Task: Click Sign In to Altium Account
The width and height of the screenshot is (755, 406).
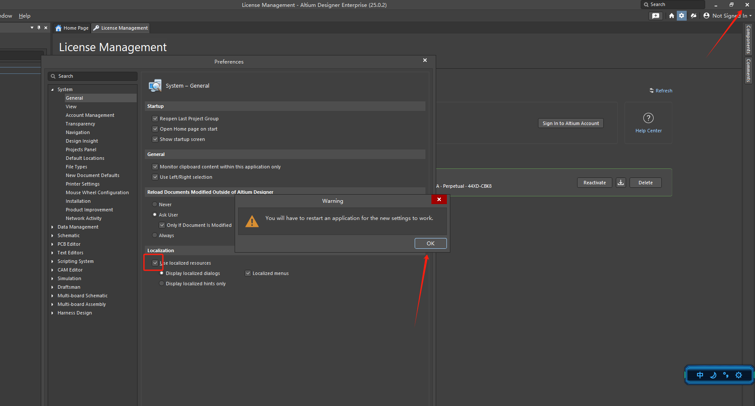Action: coord(570,123)
